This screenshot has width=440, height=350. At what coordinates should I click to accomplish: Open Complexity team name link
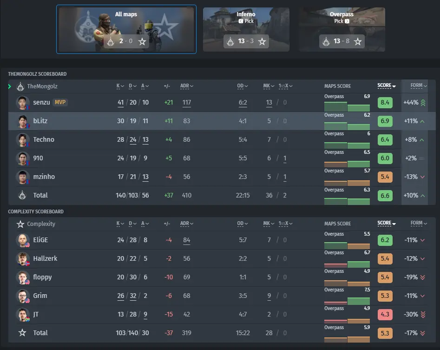pos(41,224)
